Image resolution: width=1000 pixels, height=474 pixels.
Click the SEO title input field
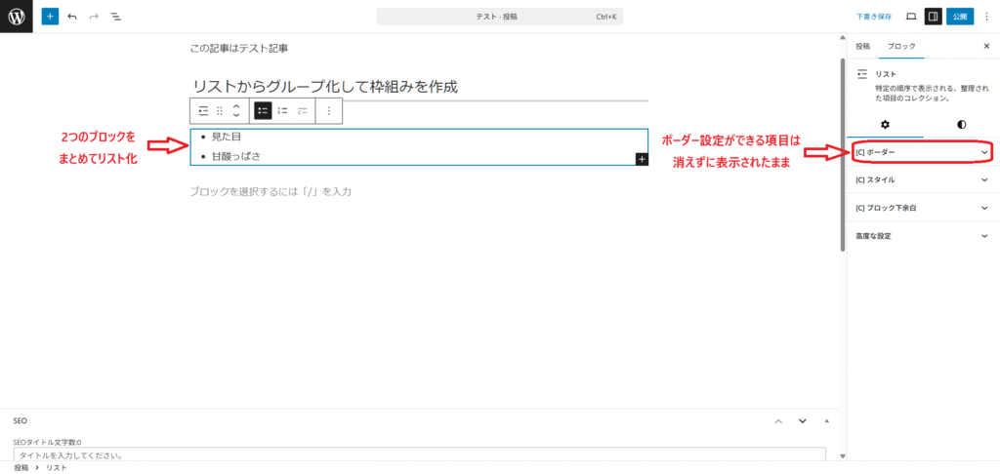pyautogui.click(x=420, y=454)
